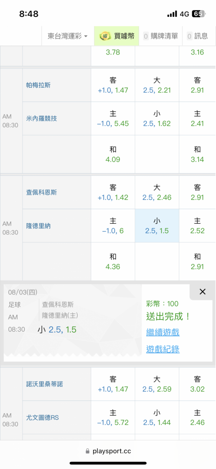Select 客 +1.0, 1.47 for 帕梅拉斯

(x=113, y=85)
